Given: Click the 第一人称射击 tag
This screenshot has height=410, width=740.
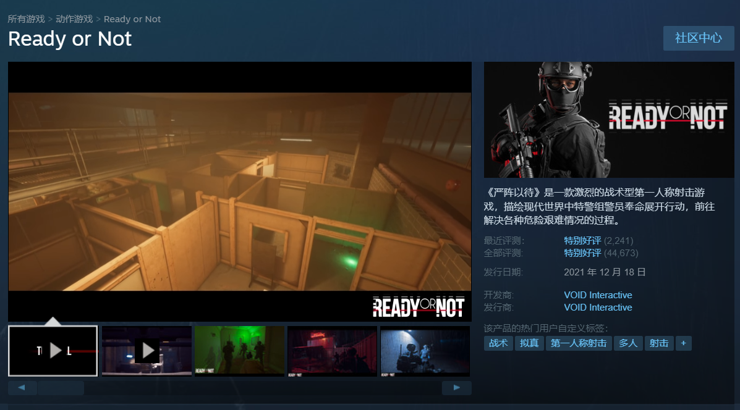Looking at the screenshot, I should coord(579,343).
